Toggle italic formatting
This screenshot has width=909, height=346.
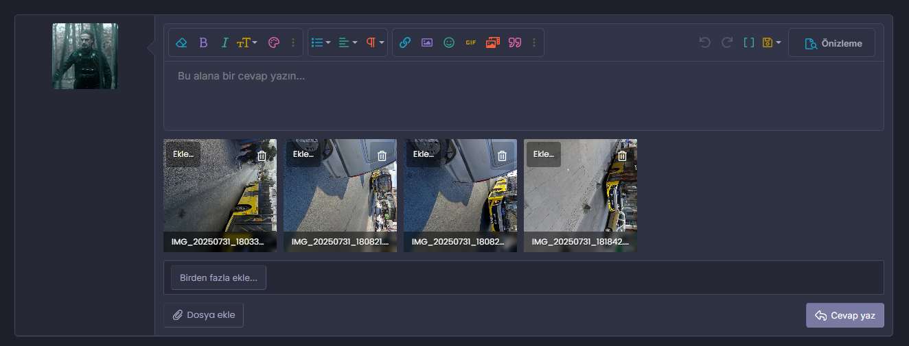coord(225,42)
